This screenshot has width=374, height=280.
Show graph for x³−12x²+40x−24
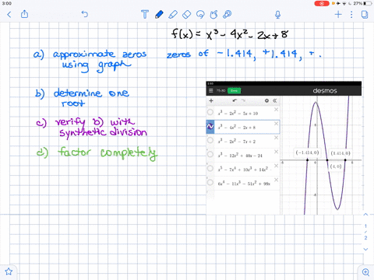coord(210,154)
